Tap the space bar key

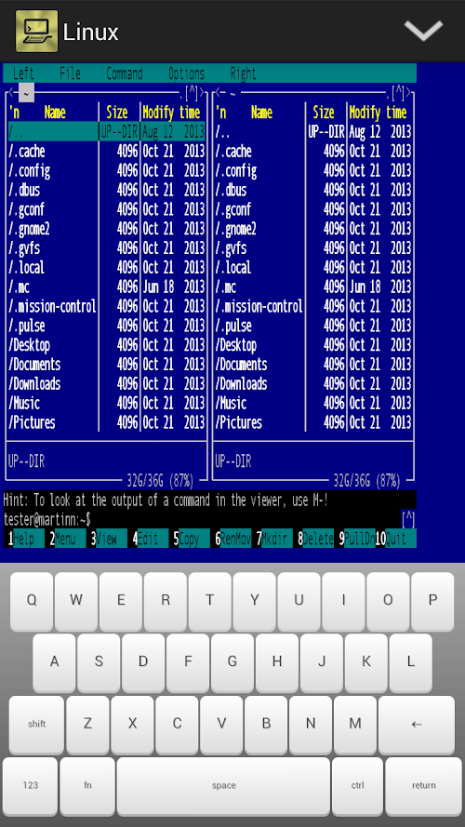click(x=223, y=785)
